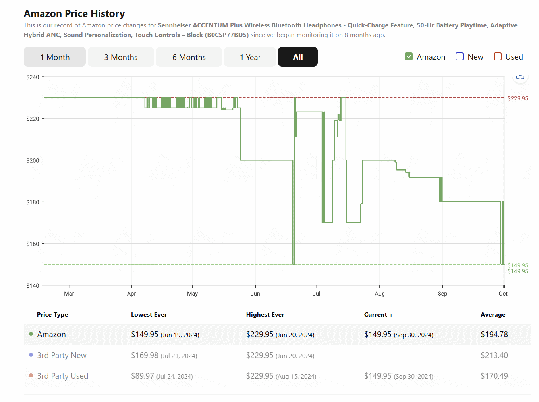Click the 3rd Party Used orange dot
The width and height of the screenshot is (539, 402).
pos(31,375)
